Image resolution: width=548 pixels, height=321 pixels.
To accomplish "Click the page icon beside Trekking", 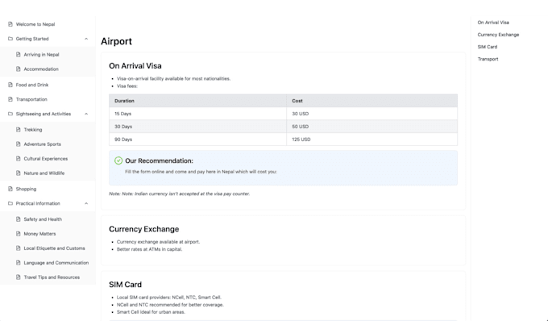I will tap(19, 129).
